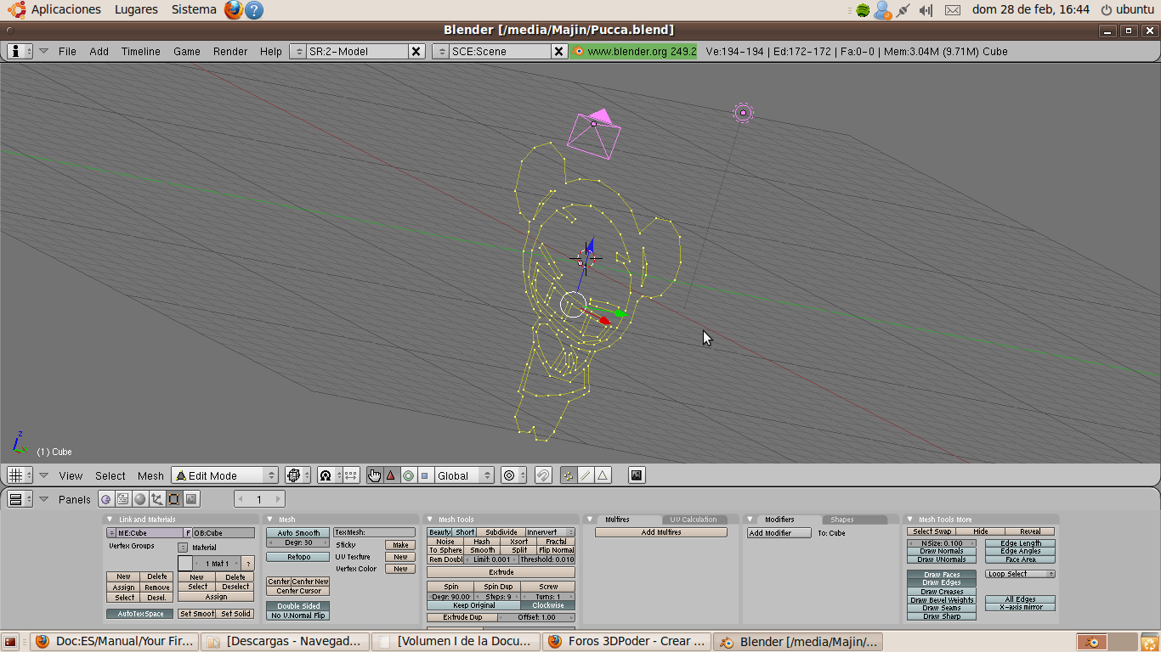Click the Subdivide button
The image size is (1161, 652).
pos(501,532)
